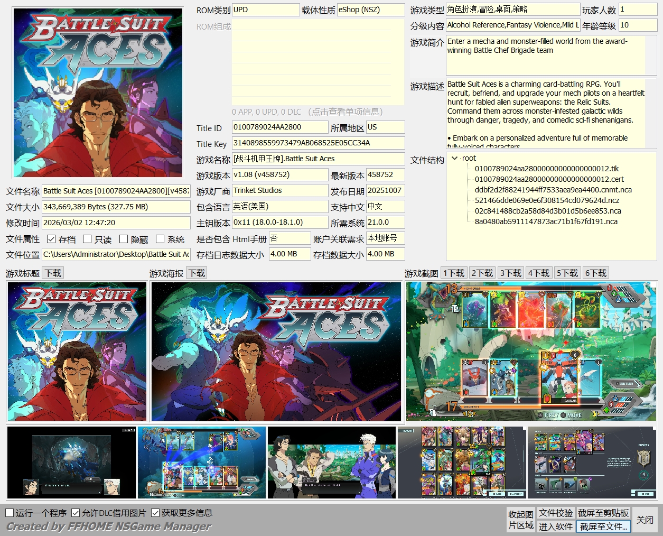Click the 分级内容 rating content field
Screen dimensions: 663x536
[513, 25]
